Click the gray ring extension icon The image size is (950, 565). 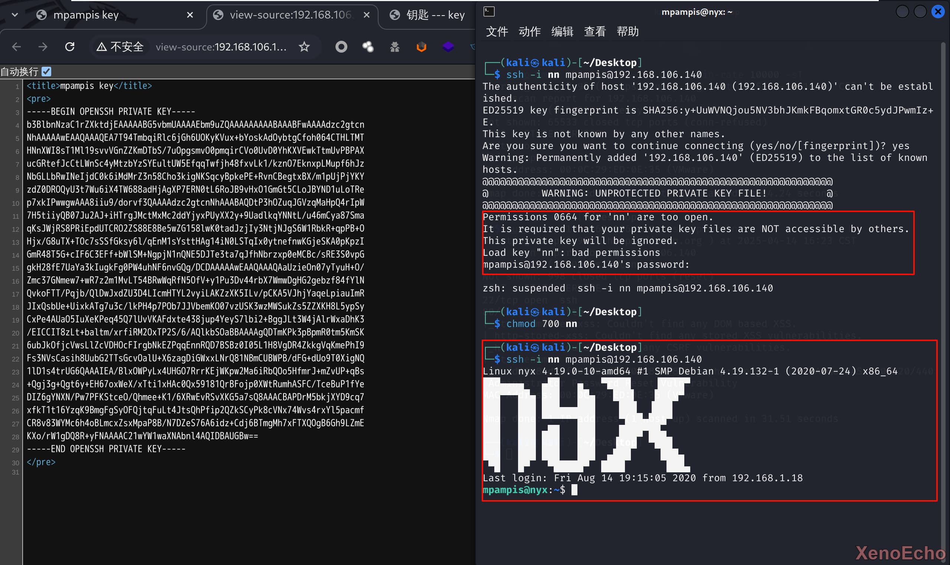[x=341, y=47]
